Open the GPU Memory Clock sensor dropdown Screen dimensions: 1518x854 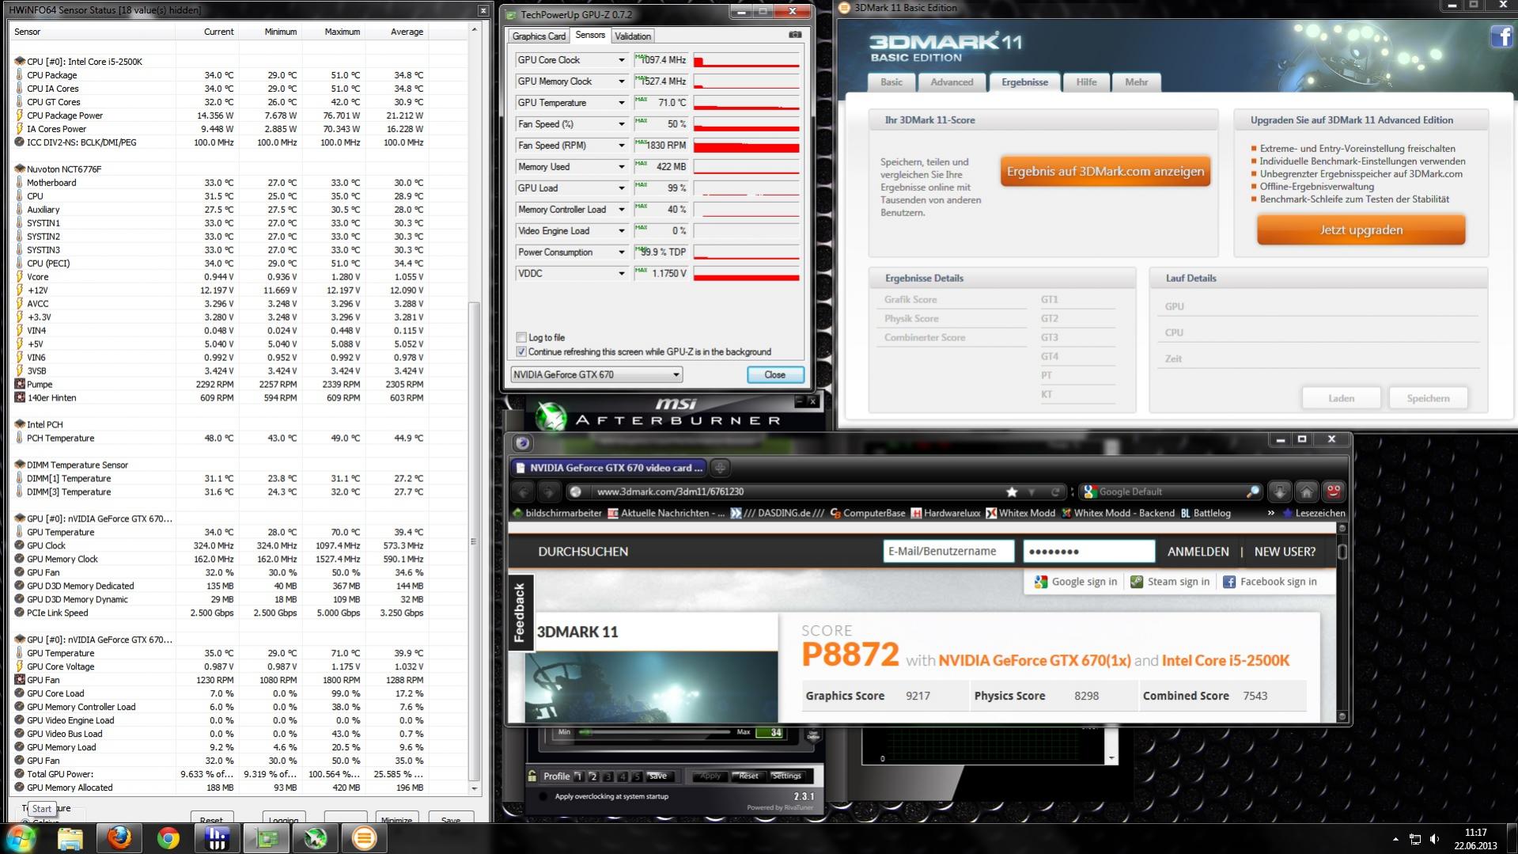pos(621,82)
